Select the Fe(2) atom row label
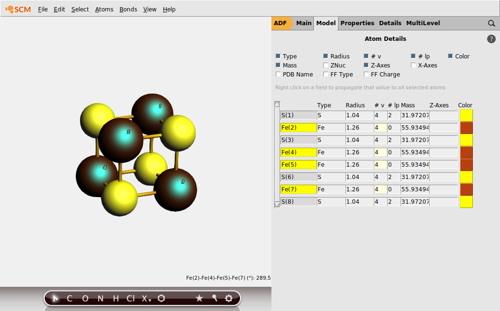This screenshot has width=500, height=311. [x=297, y=127]
